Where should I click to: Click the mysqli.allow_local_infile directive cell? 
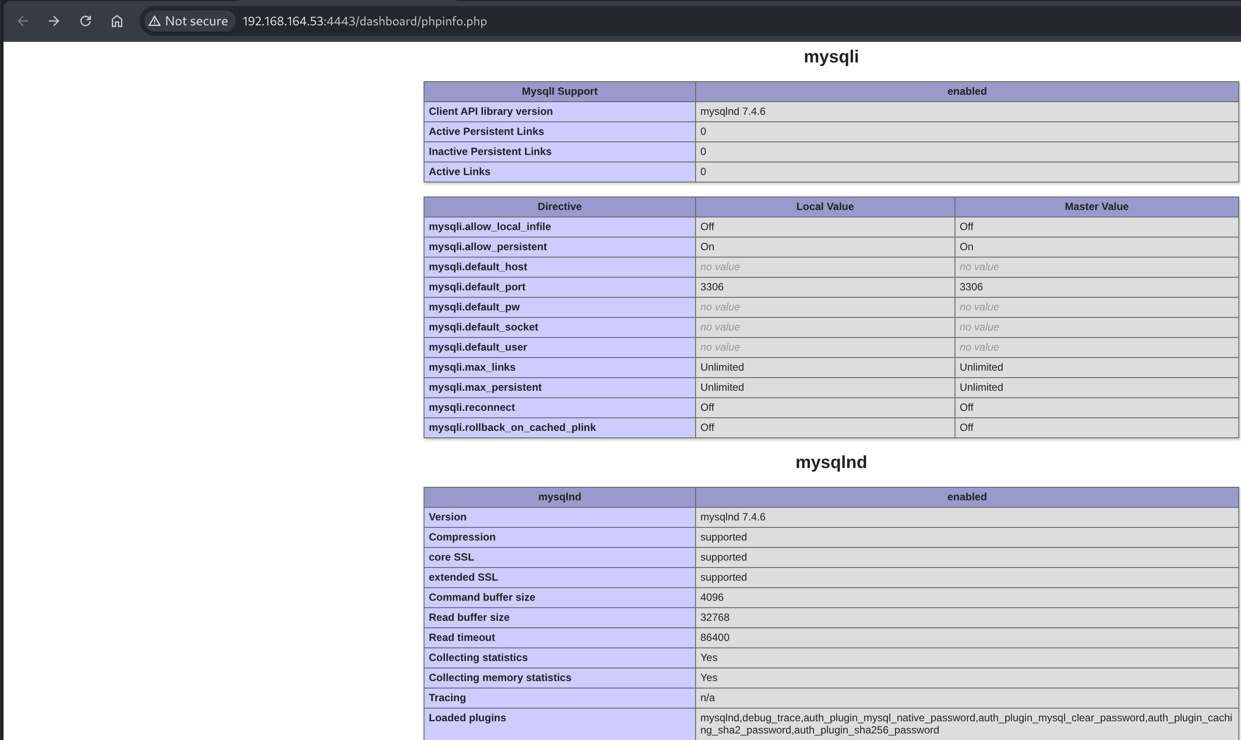tap(489, 227)
